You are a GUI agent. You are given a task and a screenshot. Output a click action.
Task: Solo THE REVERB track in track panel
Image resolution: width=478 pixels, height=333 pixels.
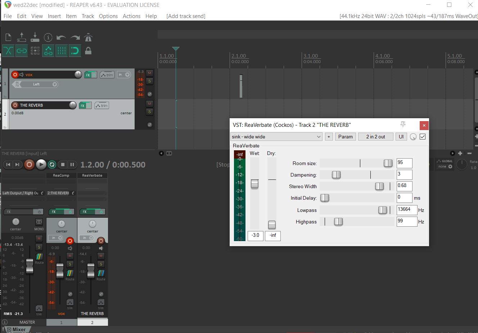click(150, 112)
